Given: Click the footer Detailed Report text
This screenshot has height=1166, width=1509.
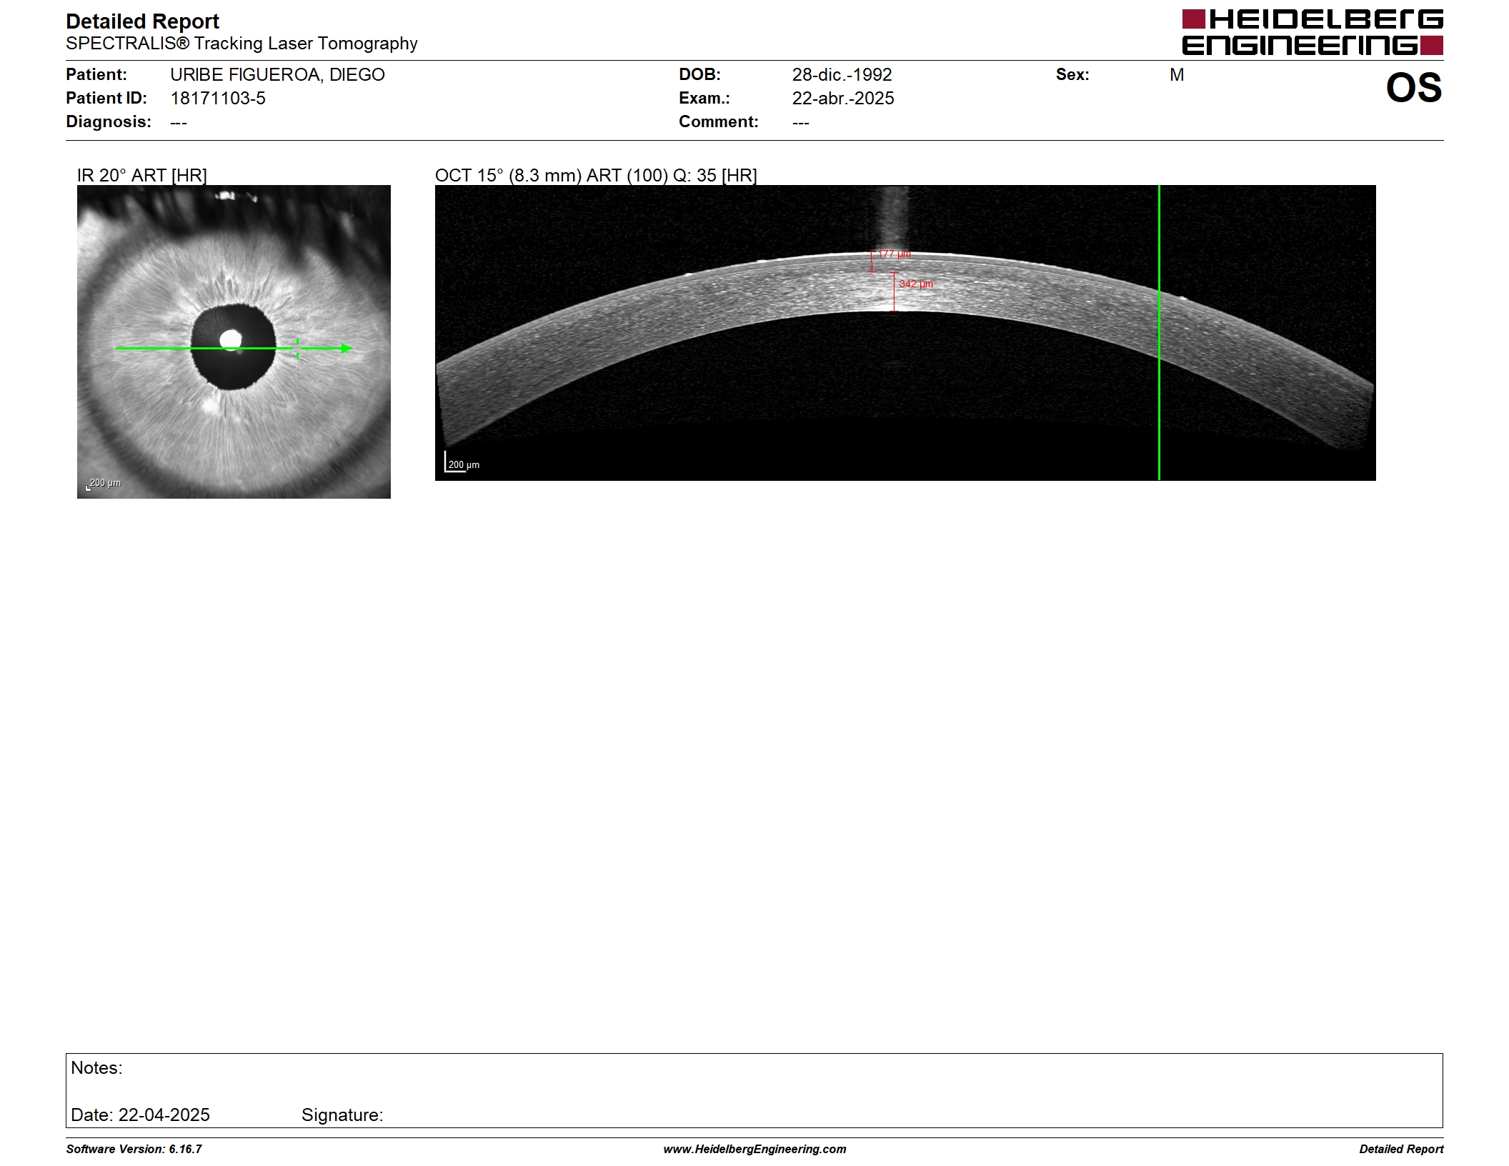Looking at the screenshot, I should [x=1401, y=1149].
